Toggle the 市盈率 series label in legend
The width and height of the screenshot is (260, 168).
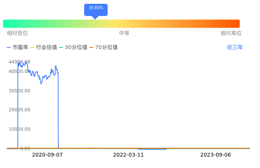pos(20,48)
